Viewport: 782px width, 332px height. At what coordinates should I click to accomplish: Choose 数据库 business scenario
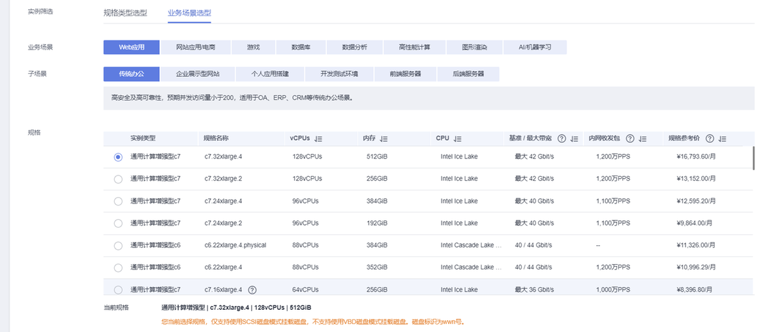pyautogui.click(x=301, y=48)
